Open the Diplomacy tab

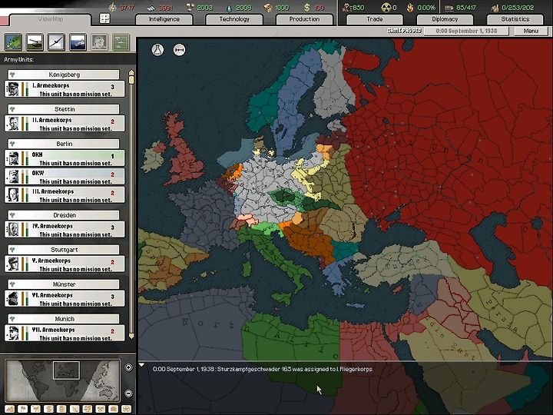[x=445, y=19]
